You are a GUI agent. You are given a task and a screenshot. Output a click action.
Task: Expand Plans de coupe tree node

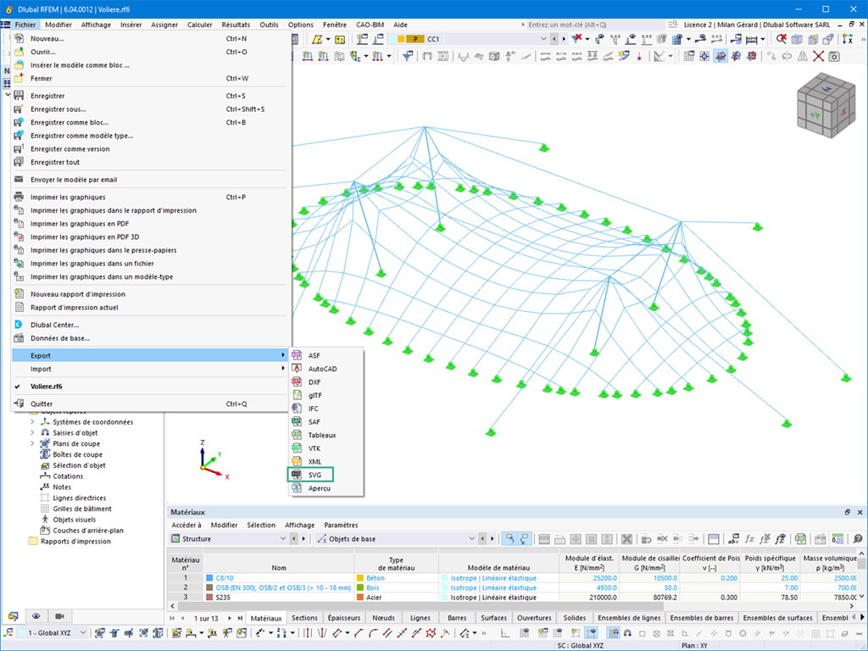tap(32, 443)
